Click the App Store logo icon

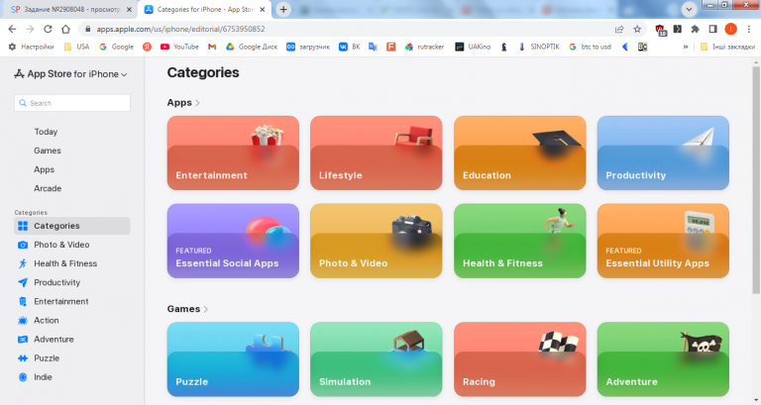point(19,73)
